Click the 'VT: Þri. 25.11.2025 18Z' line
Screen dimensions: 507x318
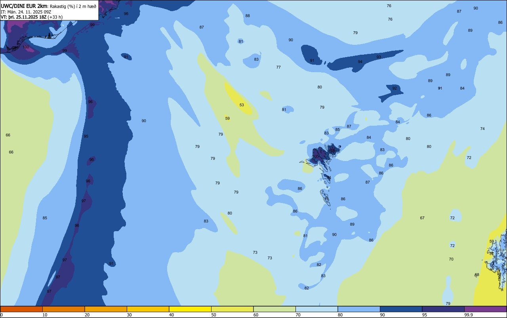point(23,17)
